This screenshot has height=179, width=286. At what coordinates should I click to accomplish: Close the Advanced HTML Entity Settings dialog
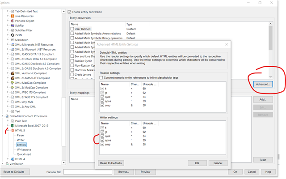tap(227, 44)
